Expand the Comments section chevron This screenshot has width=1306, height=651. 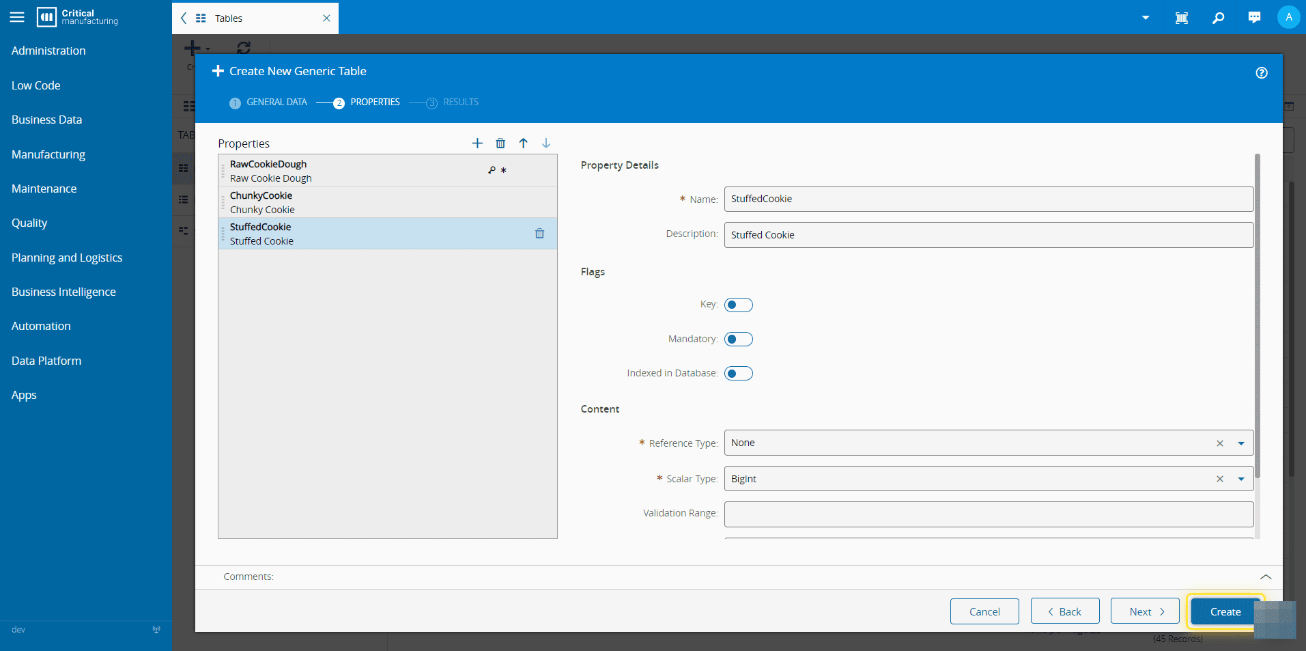[x=1265, y=577]
